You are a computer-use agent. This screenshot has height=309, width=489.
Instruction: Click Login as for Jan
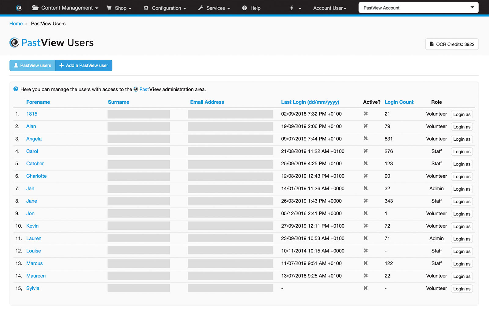click(462, 189)
